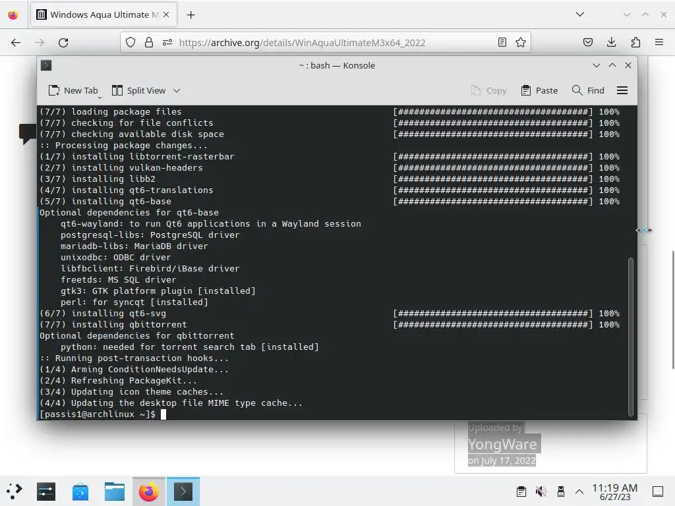This screenshot has width=675, height=506.
Task: Open tracking protection shield in address bar
Action: pos(131,42)
